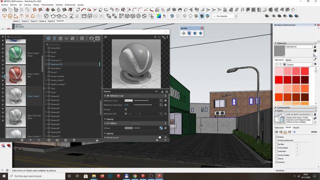Open Photoshop from the taskbar
320x180 pixels.
110,176
